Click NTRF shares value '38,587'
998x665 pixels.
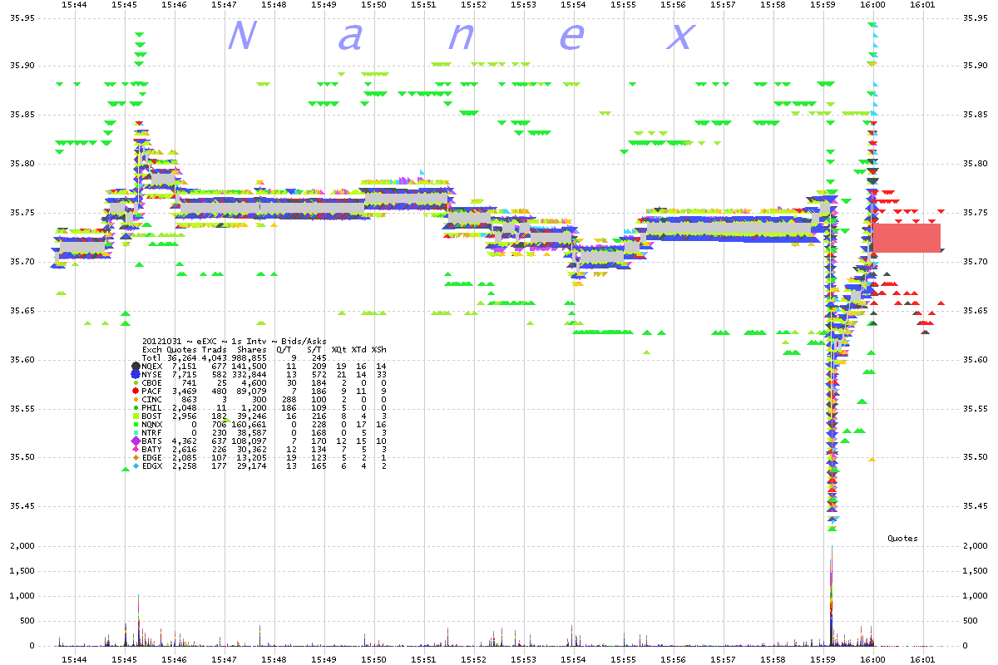point(251,432)
